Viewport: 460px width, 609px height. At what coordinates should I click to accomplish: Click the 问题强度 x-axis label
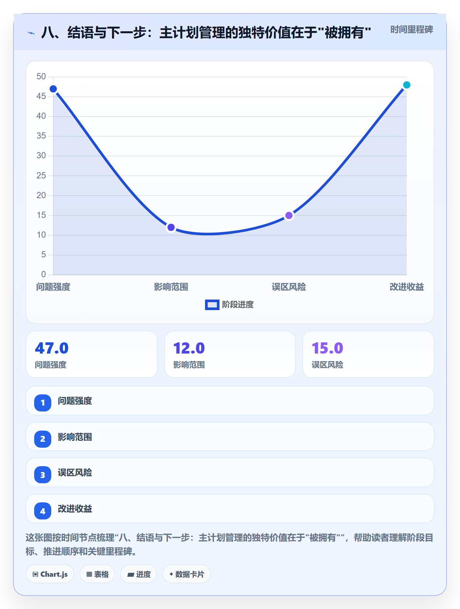(53, 287)
